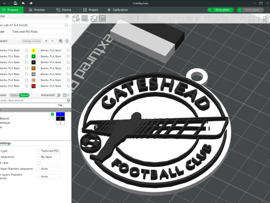The image size is (270, 203).
Task: Switch to the Prepare tab
Action: [12, 10]
